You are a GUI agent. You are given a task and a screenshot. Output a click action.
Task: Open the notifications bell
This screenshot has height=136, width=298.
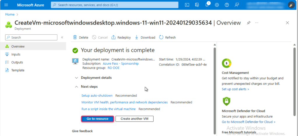pos(207,5)
